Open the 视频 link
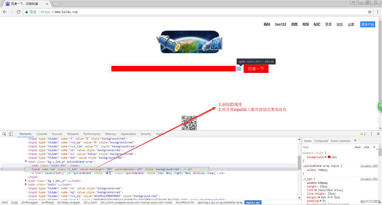The image size is (382, 205). pos(306,24)
